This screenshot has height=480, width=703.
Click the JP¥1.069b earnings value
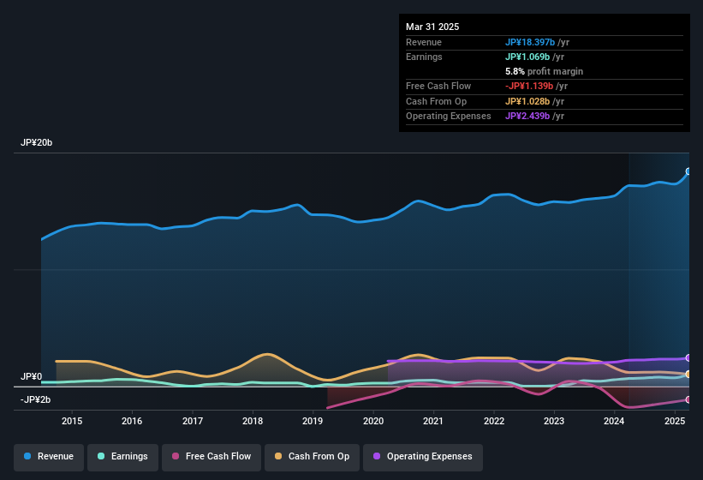(x=527, y=57)
